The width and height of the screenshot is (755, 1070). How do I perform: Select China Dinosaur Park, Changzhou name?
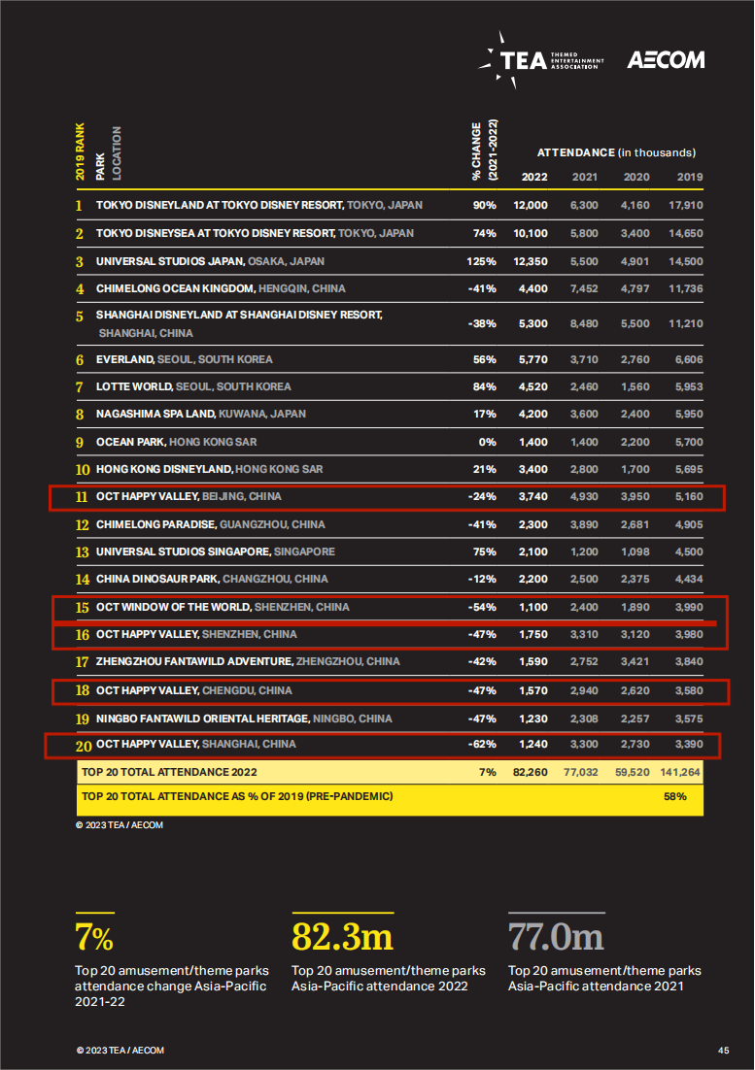coord(212,579)
